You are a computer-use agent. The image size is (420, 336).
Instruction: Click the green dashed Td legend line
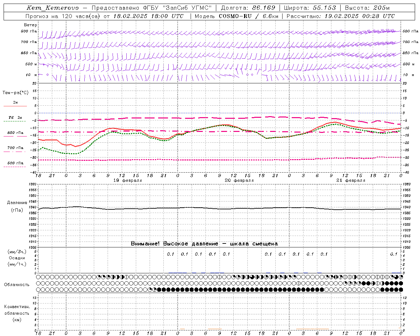click(14, 121)
